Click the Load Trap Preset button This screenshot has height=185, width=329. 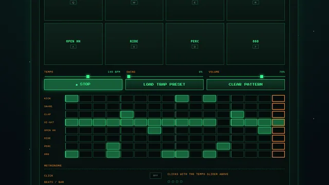(x=164, y=84)
